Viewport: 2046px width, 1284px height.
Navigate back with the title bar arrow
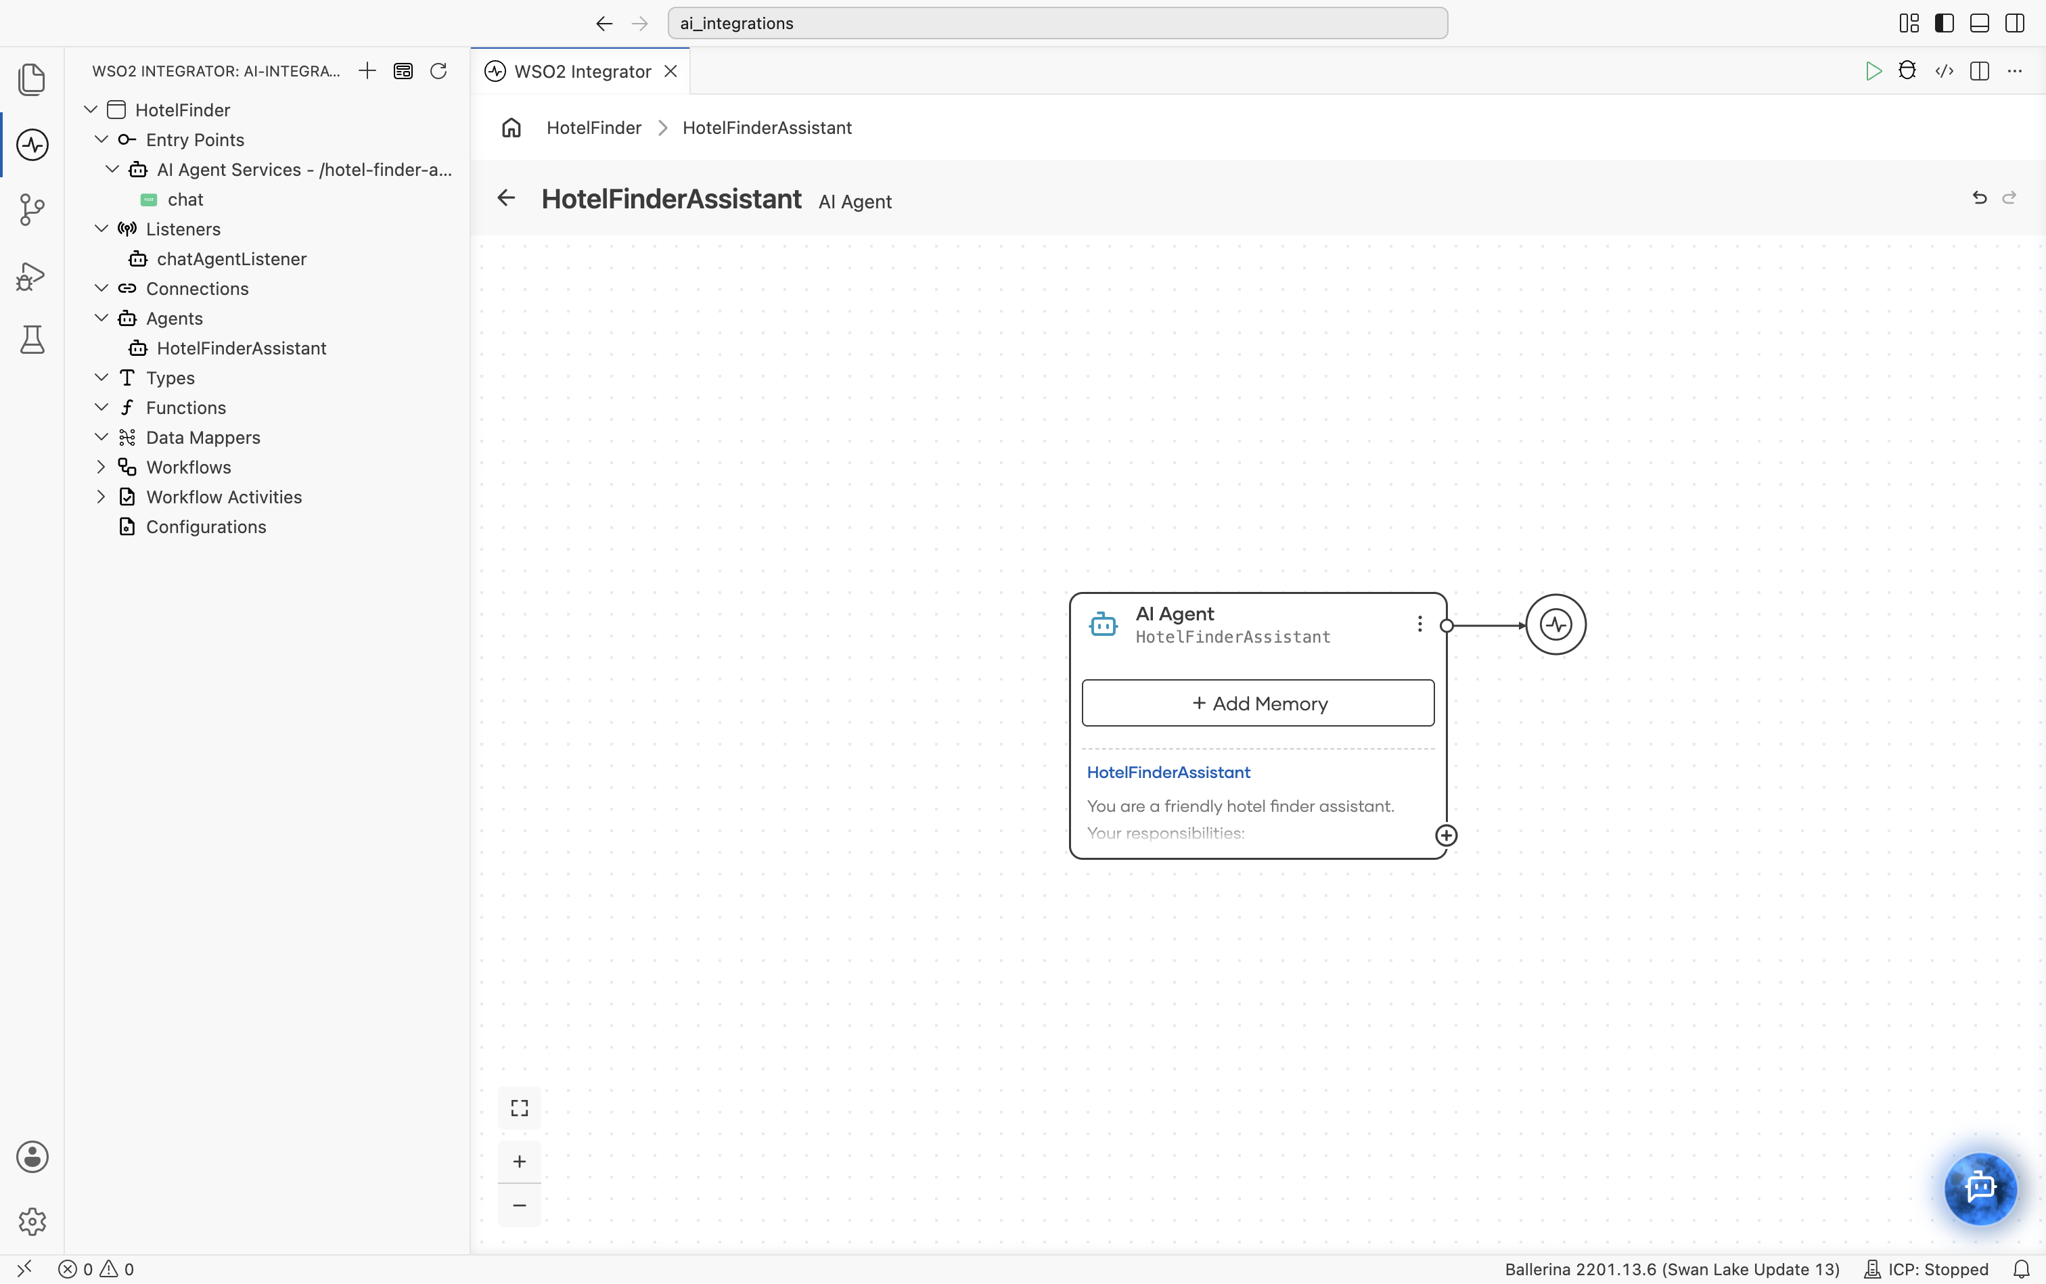[604, 23]
